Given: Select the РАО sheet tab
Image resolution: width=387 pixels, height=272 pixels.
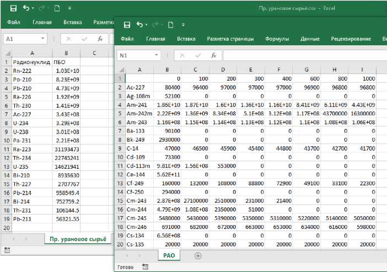Looking at the screenshot, I should (168, 255).
